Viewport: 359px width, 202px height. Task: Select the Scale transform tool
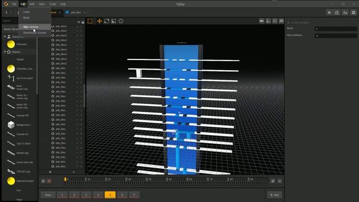tap(114, 21)
